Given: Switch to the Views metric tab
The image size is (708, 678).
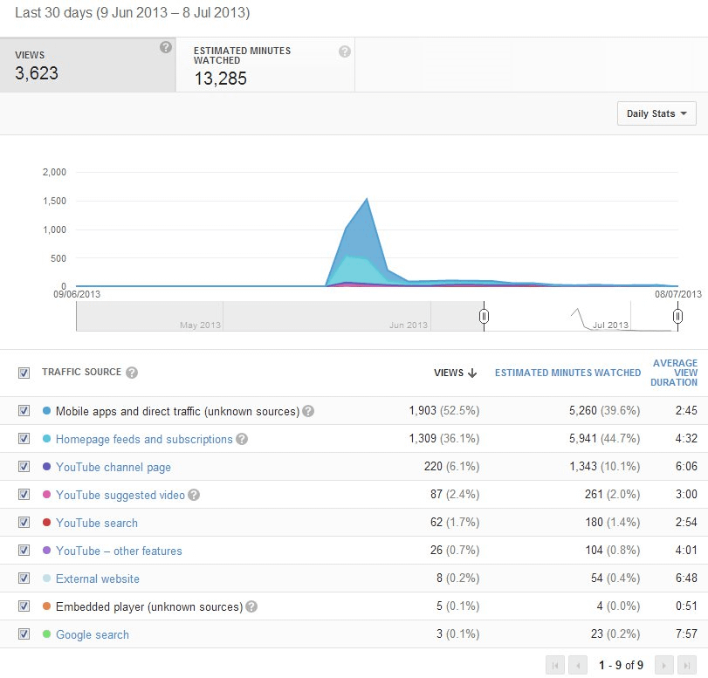Looking at the screenshot, I should (87, 64).
